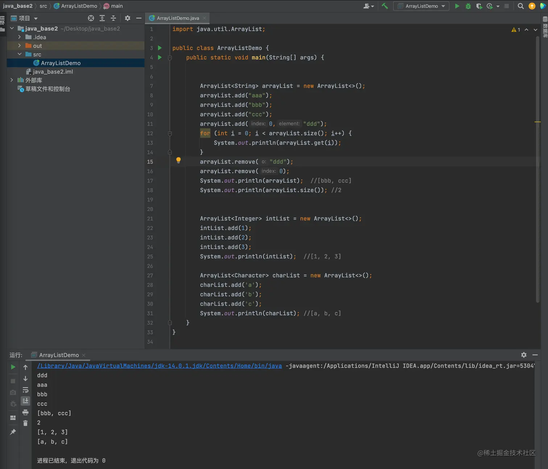Screen dimensions: 548x469
Task: Toggle soft-wrap in the run console
Action: point(25,390)
